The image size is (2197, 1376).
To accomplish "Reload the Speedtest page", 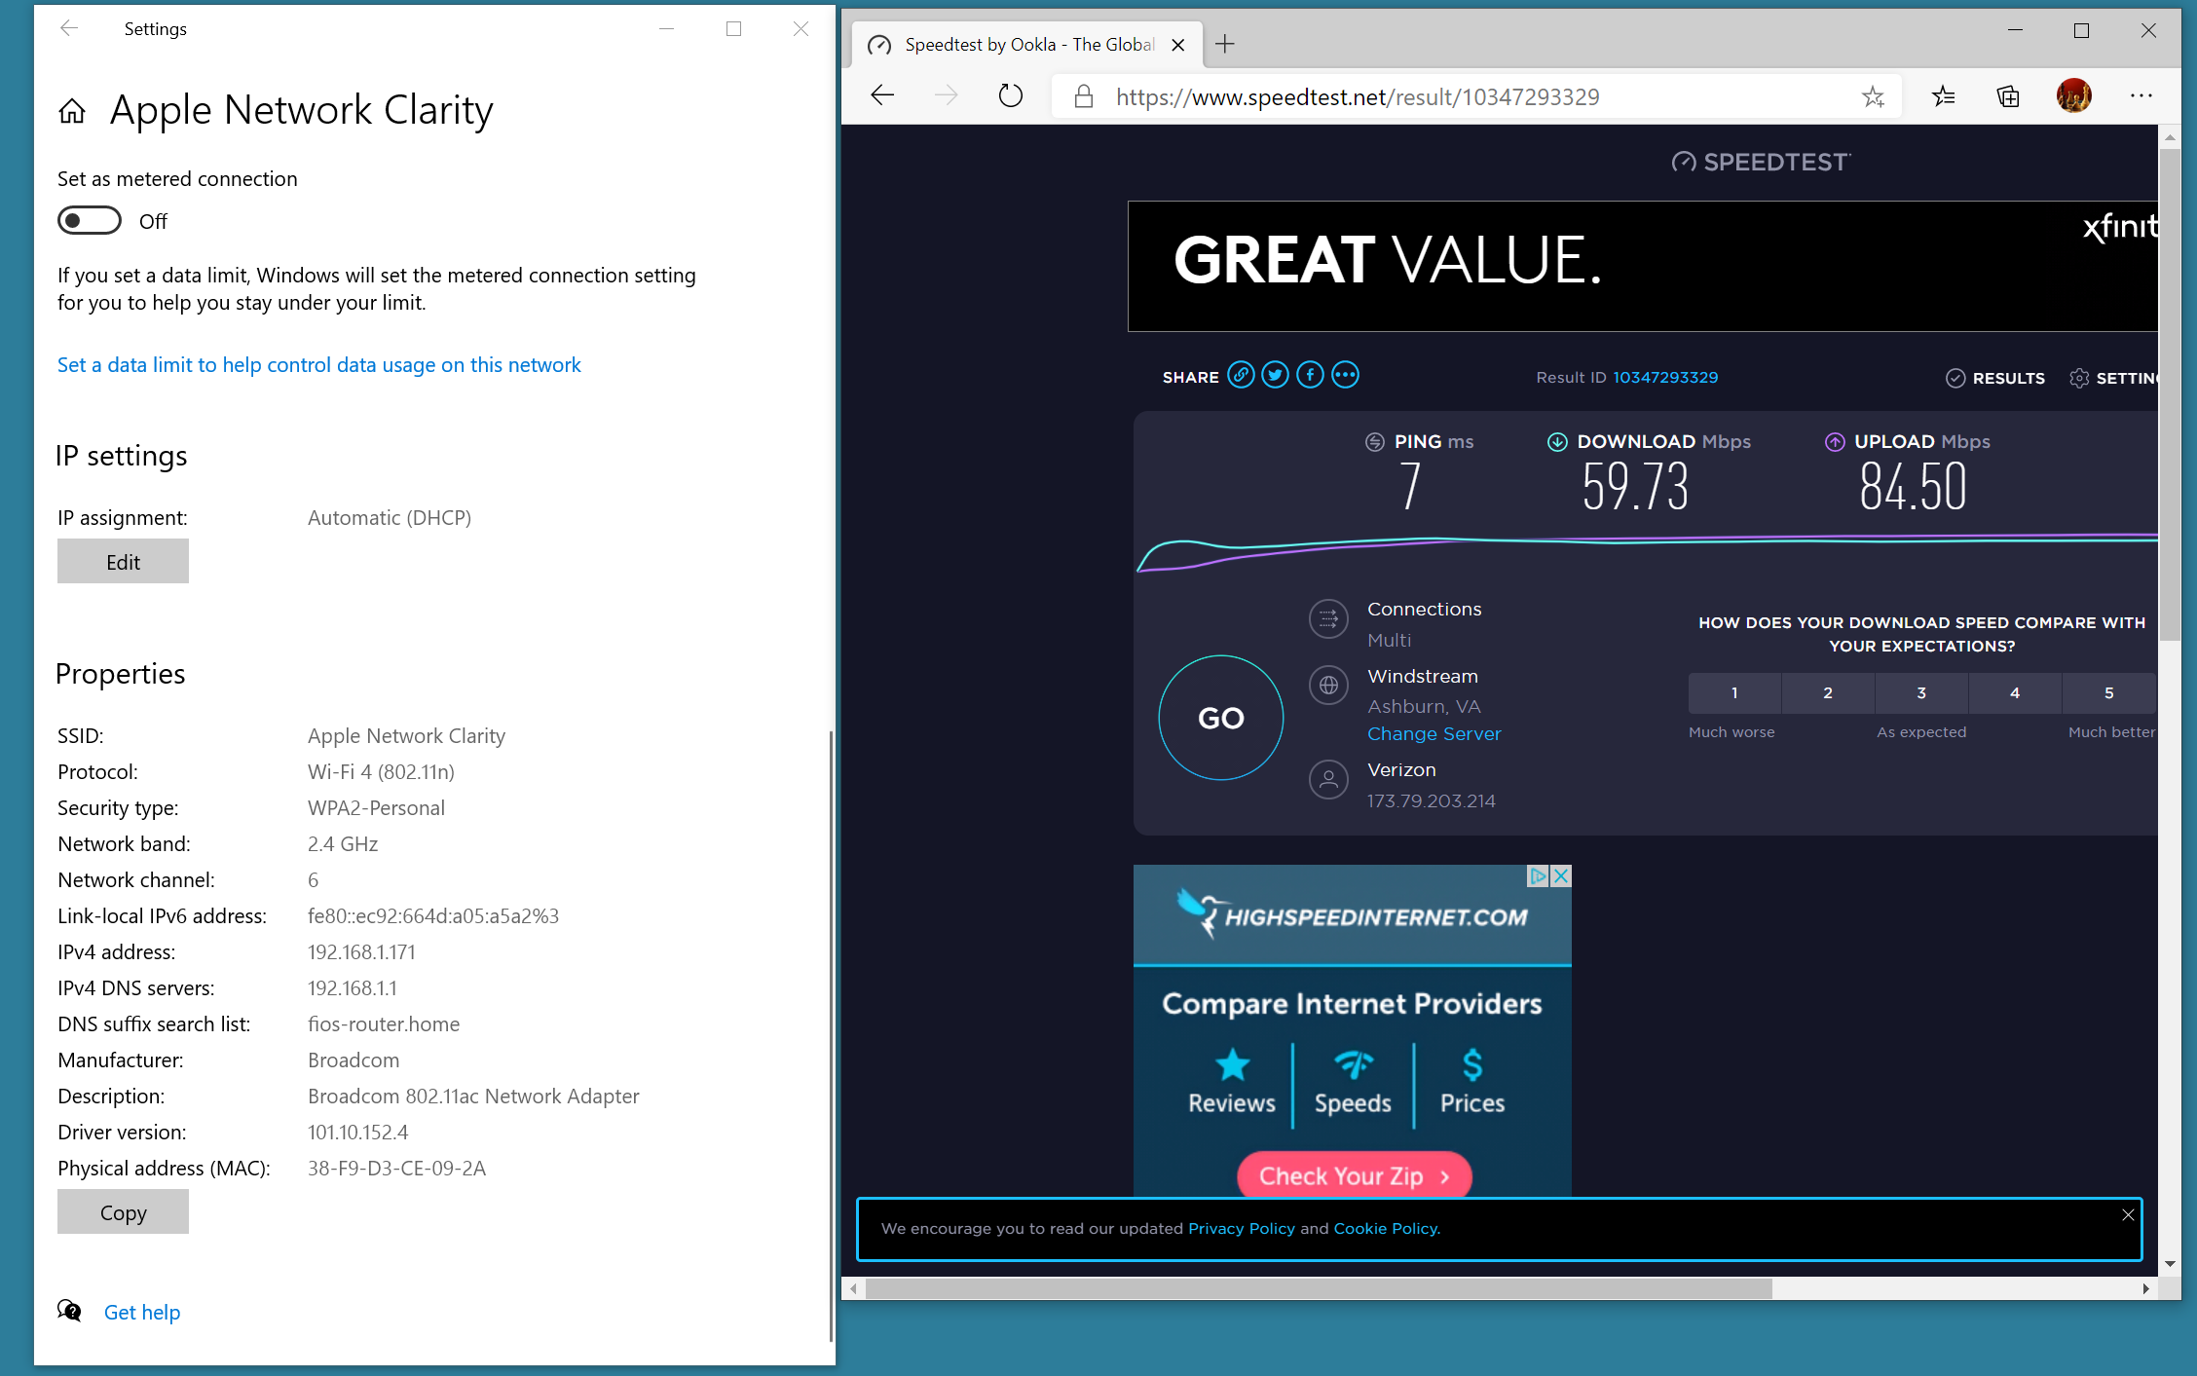I will (1011, 96).
